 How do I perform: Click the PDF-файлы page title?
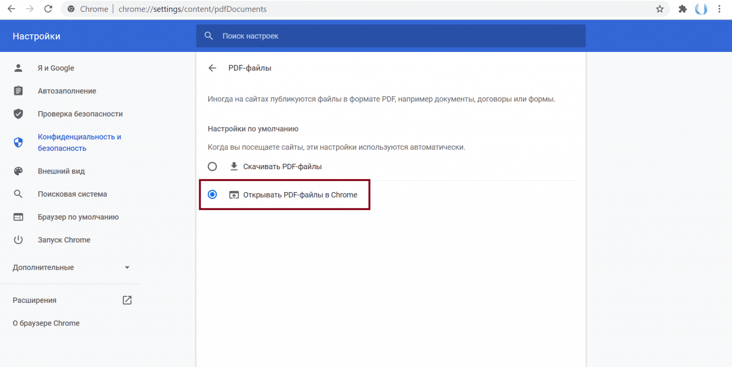(x=250, y=68)
